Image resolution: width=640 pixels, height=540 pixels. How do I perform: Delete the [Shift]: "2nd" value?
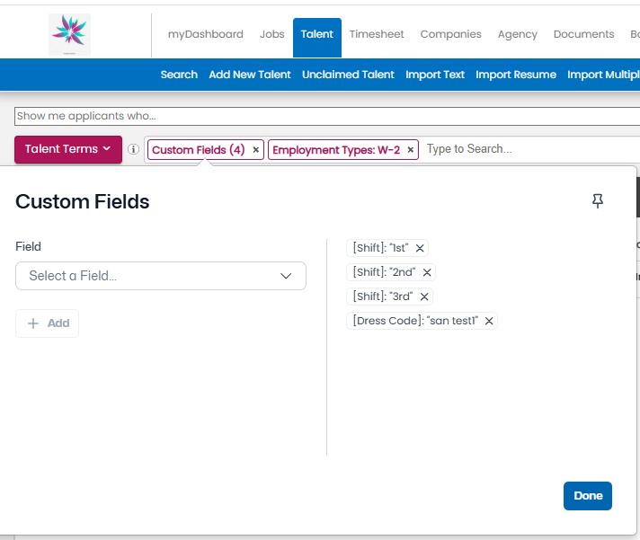coord(427,272)
